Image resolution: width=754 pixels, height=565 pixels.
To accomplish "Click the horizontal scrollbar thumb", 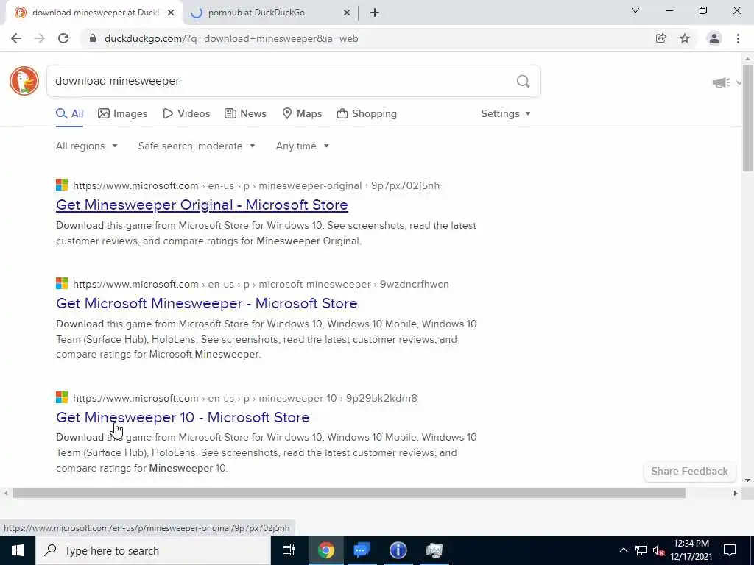I will point(349,494).
